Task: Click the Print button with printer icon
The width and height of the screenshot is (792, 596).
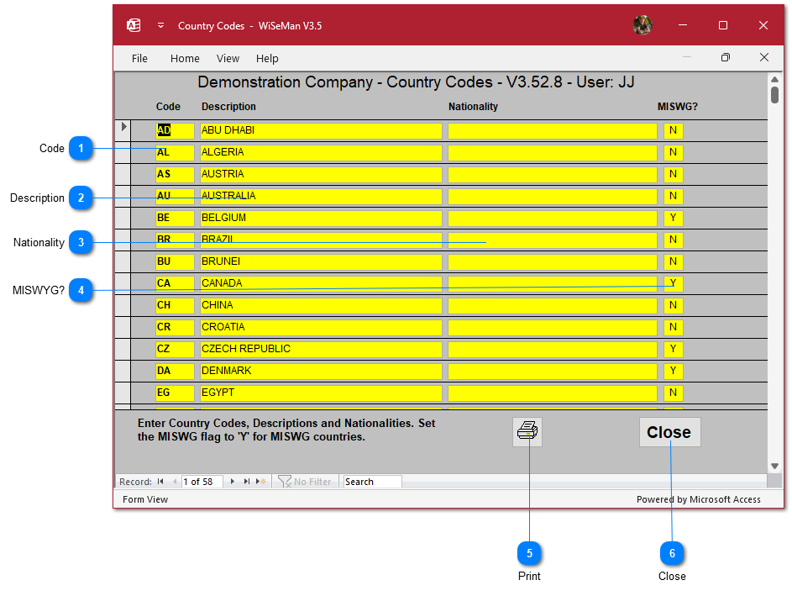Action: click(527, 432)
